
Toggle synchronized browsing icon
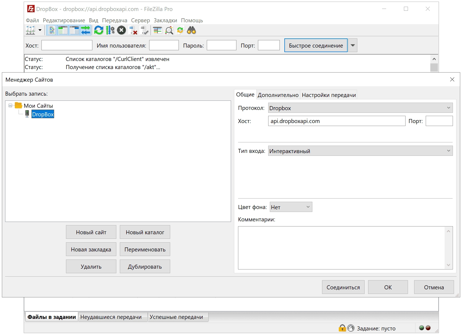(x=180, y=30)
